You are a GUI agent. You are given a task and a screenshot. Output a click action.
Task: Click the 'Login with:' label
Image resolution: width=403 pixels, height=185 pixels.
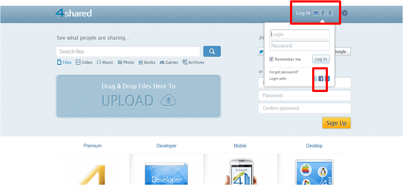pyautogui.click(x=278, y=78)
